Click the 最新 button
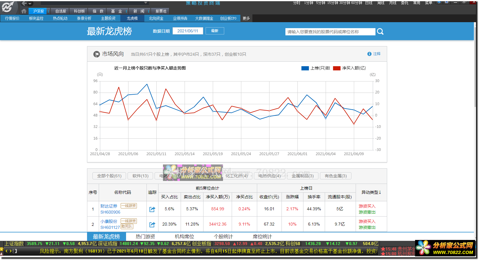This screenshot has width=479, height=260. click(215, 31)
